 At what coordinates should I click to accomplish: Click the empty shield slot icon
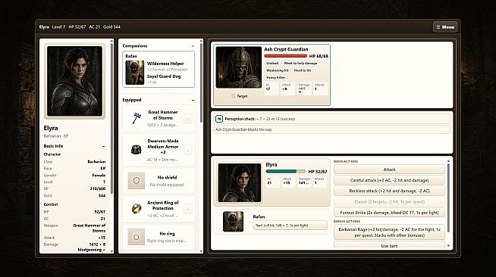pyautogui.click(x=137, y=181)
